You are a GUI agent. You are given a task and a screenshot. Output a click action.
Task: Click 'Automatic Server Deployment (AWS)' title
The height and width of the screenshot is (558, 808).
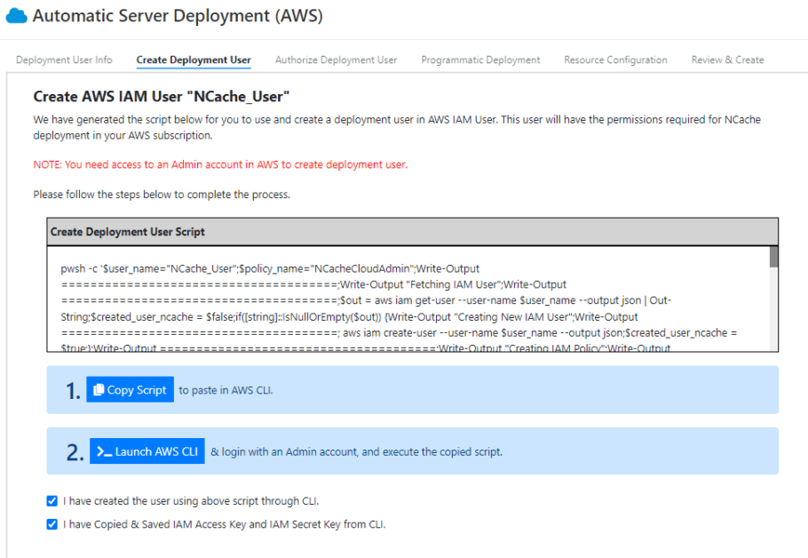click(x=178, y=16)
